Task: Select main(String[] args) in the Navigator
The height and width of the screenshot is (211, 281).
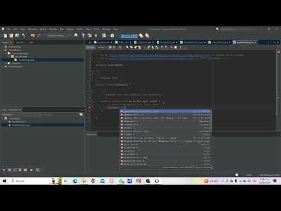Action: [x=20, y=125]
